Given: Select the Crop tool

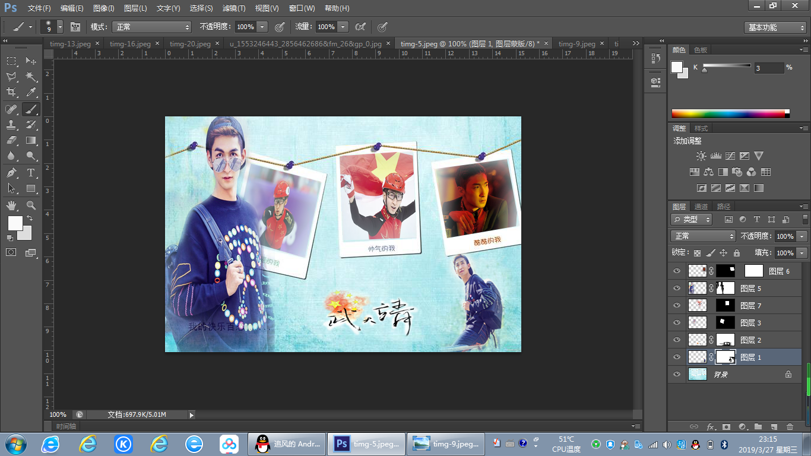Looking at the screenshot, I should 11,93.
